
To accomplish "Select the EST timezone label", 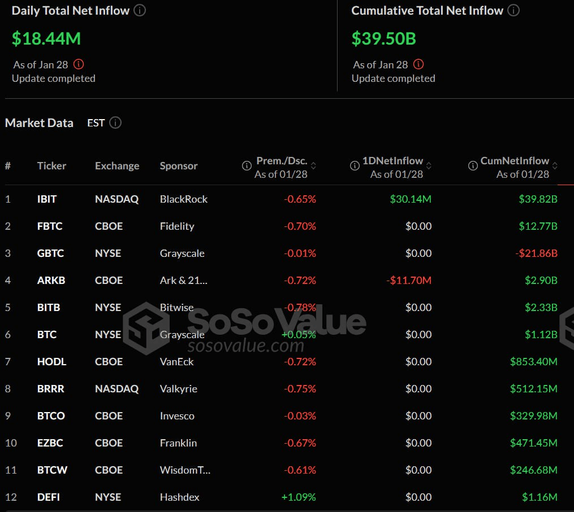I will click(x=95, y=122).
